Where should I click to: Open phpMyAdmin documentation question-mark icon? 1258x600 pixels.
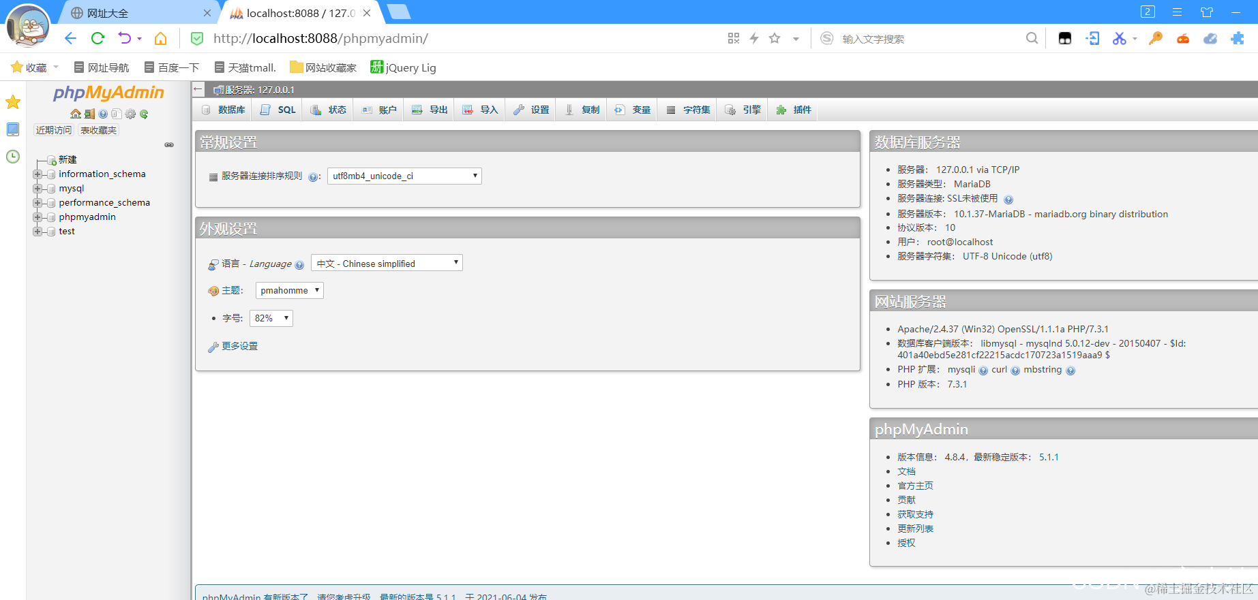103,114
